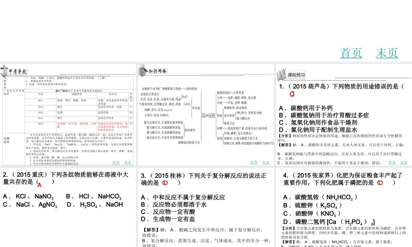The image size is (412, 247).
Task: Click the red answer D in question 4
Action: coord(380,183)
